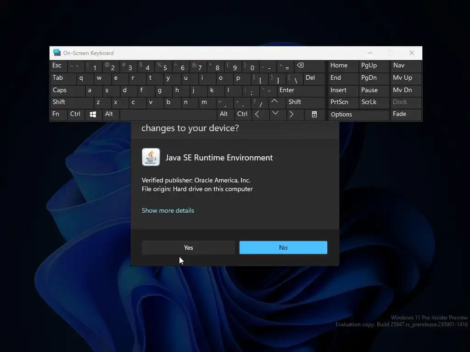The image size is (470, 352).
Task: Click the a key
Action: tap(94, 90)
